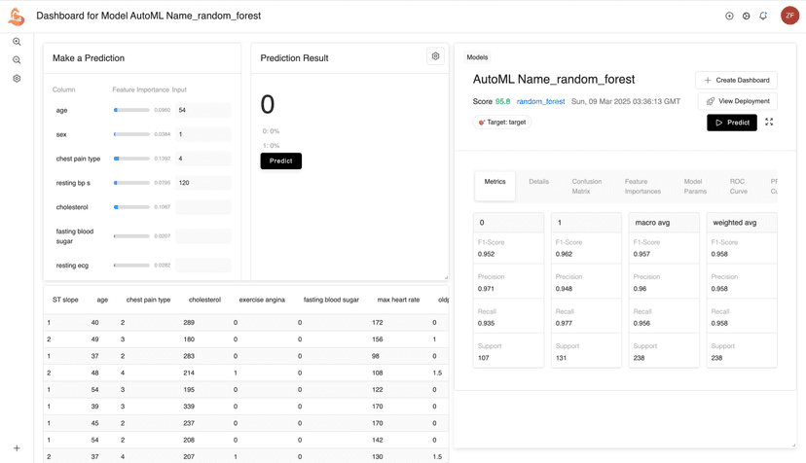Open the random_forest model link
Viewport: 806px width, 463px height.
pyautogui.click(x=540, y=101)
